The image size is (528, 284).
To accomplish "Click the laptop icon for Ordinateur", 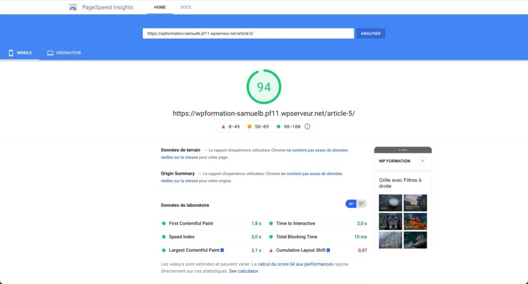I will [50, 53].
